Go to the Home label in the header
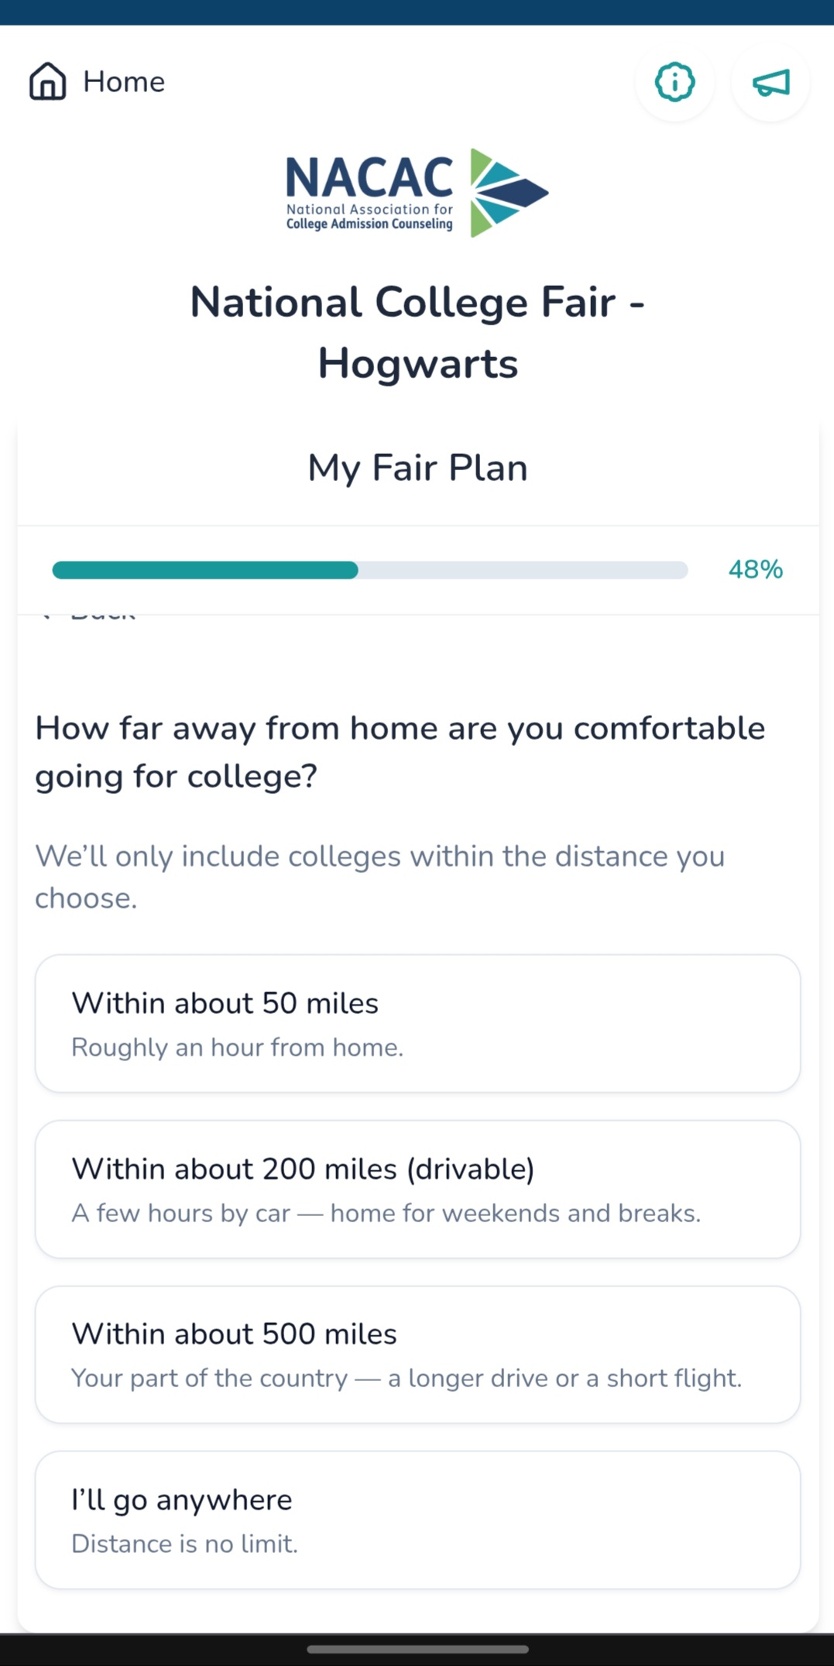The height and width of the screenshot is (1666, 834). (x=124, y=81)
